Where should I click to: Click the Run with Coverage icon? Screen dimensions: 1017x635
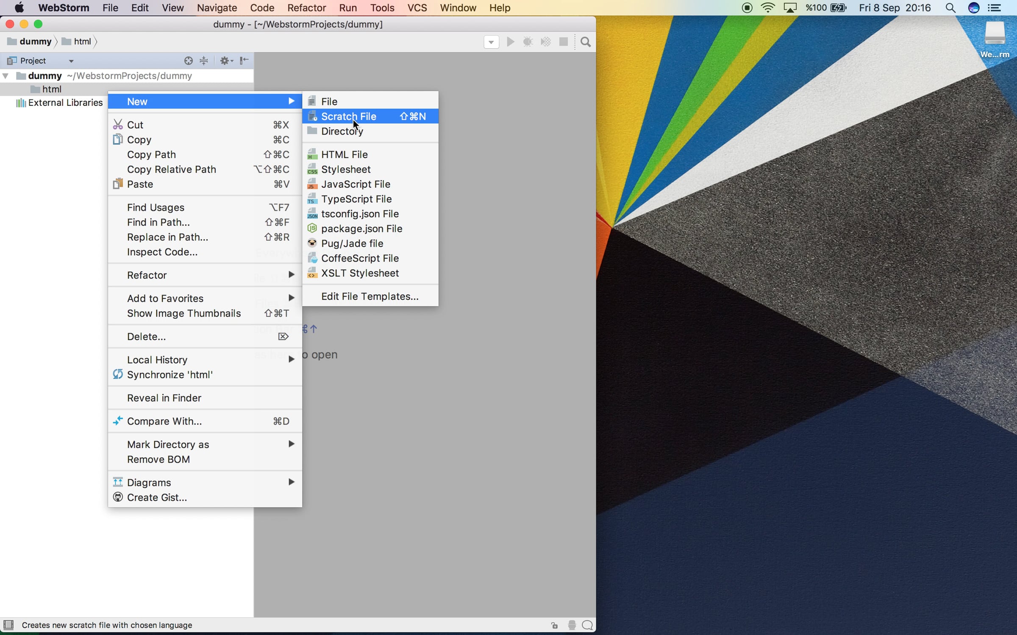click(546, 41)
